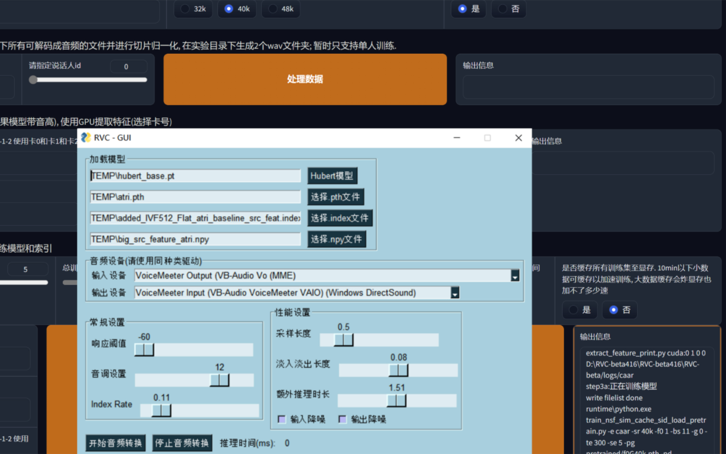This screenshot has height=454, width=726.
Task: Click the Index Rate slider handle
Action: click(161, 410)
